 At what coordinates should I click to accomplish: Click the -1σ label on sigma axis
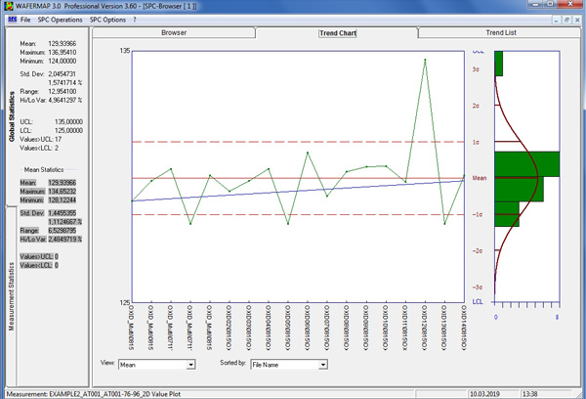coord(478,214)
